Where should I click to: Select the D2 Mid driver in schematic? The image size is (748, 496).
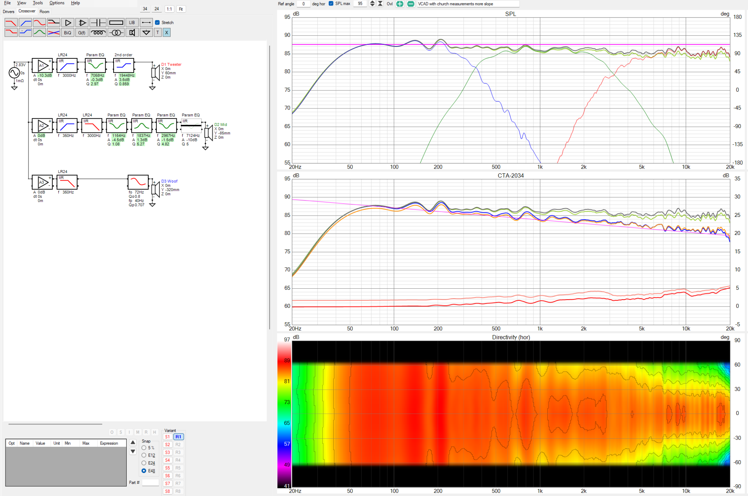[209, 133]
